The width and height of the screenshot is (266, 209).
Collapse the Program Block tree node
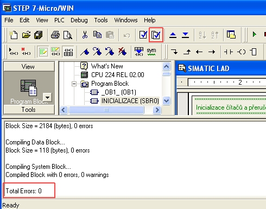coord(74,84)
